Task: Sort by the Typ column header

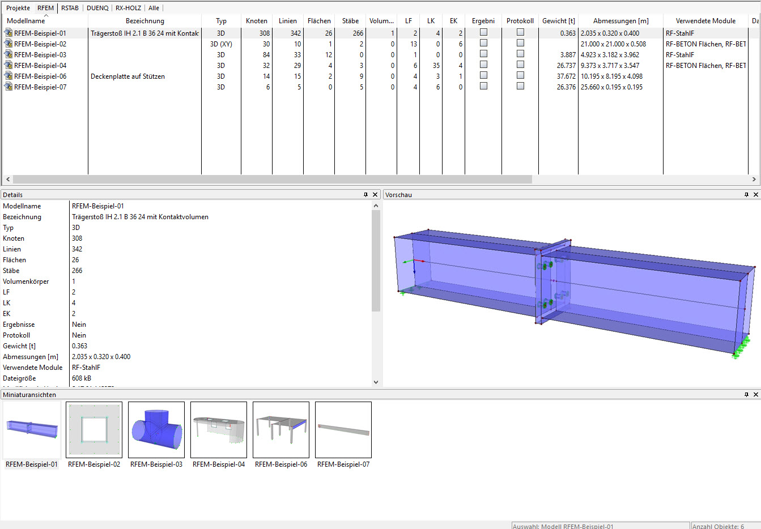Action: coord(221,21)
